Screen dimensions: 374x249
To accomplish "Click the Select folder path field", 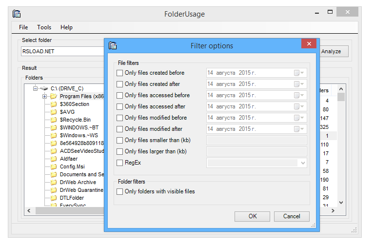I will [62, 51].
